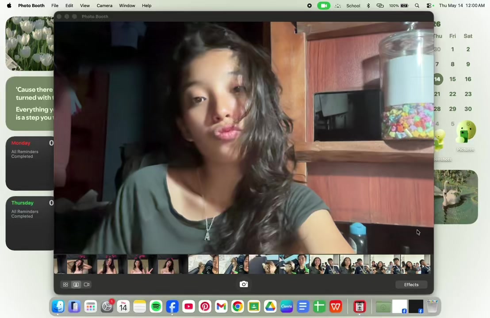Switch to movie clip recording mode
This screenshot has width=490, height=318.
coord(87,284)
